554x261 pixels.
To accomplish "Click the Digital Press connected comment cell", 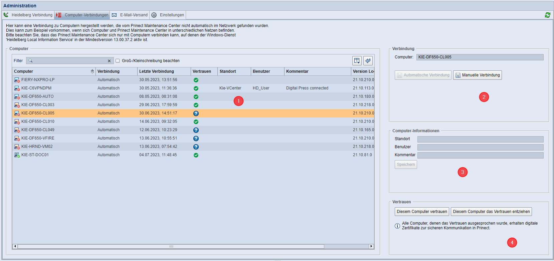I will point(307,88).
